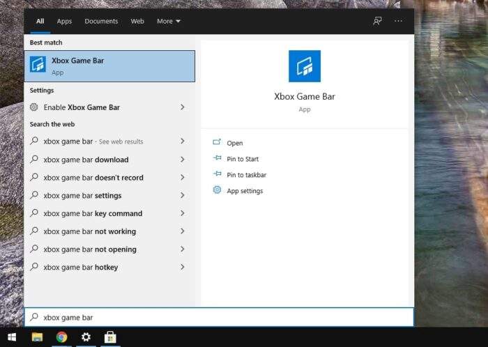Click the pin icon next to Pin to taskbar

pos(218,173)
